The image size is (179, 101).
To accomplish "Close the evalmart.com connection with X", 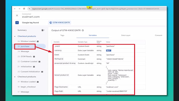I will [17, 16].
